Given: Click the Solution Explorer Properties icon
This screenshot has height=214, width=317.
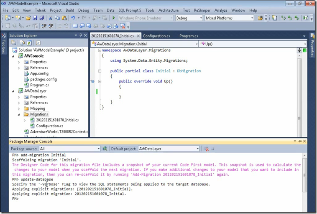Looking at the screenshot, I should pyautogui.click(x=13, y=43).
